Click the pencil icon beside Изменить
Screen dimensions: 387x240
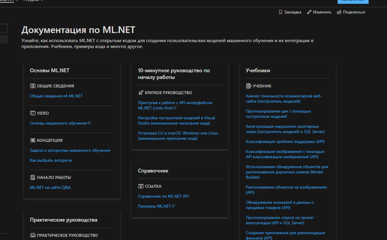point(309,12)
